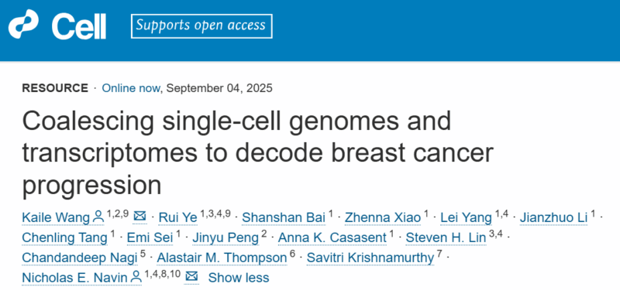Open the Online now link

pos(130,88)
